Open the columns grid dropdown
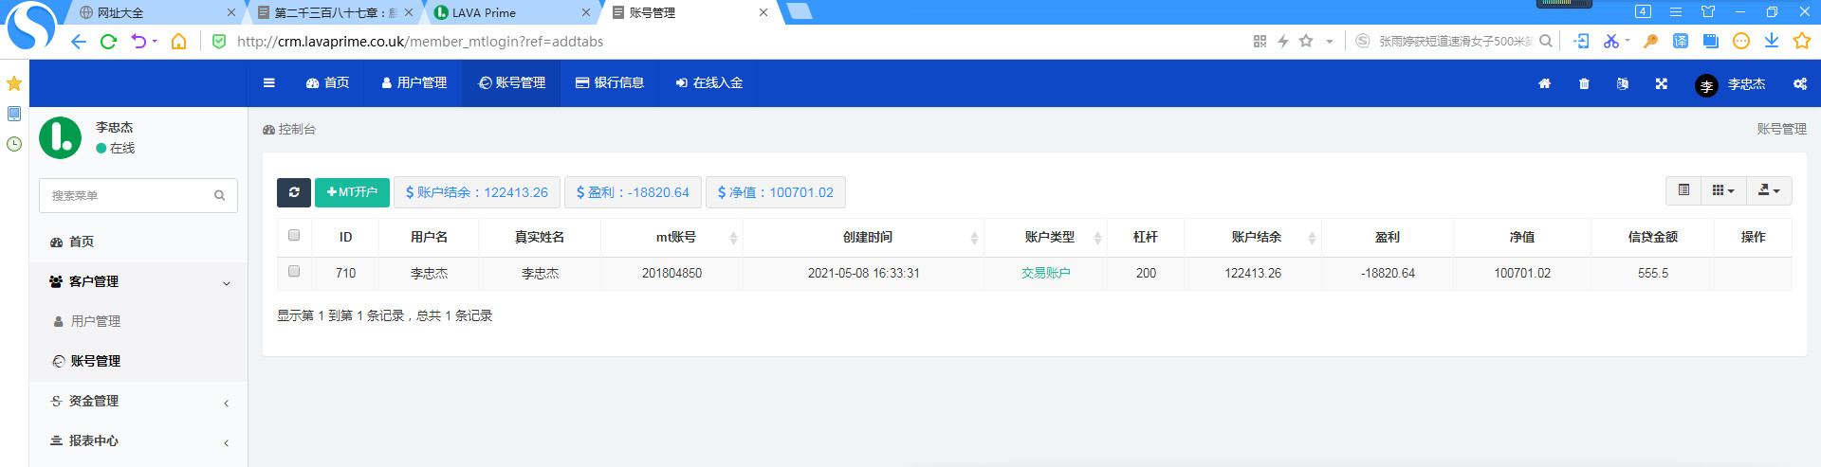 coord(1723,190)
